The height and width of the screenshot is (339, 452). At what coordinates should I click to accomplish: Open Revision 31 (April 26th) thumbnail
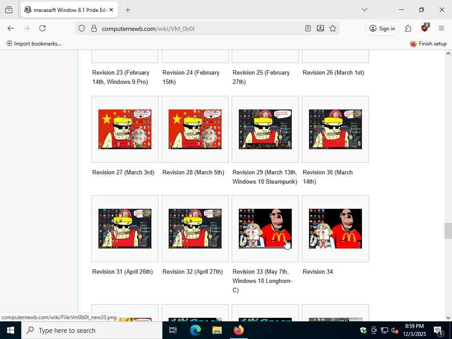[125, 229]
